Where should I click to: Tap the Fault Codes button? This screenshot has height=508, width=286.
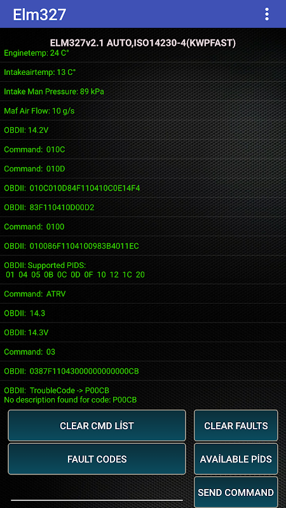(x=97, y=458)
